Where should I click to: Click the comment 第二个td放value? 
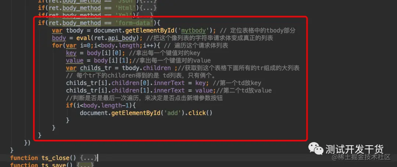(244, 90)
